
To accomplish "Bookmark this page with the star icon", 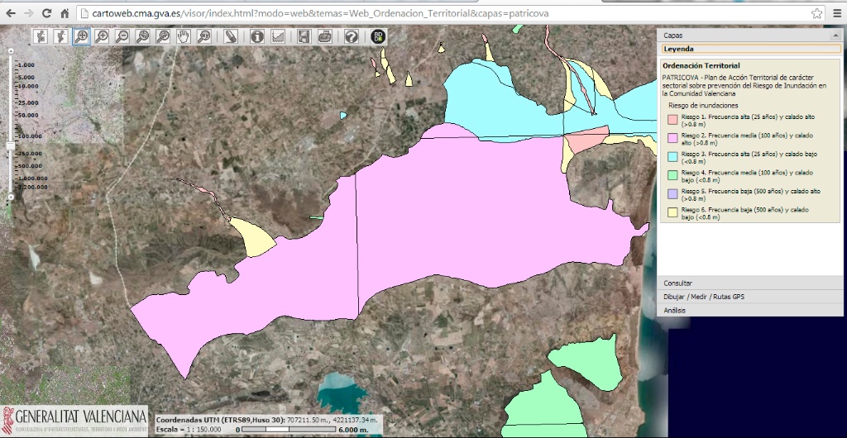I will pyautogui.click(x=816, y=13).
